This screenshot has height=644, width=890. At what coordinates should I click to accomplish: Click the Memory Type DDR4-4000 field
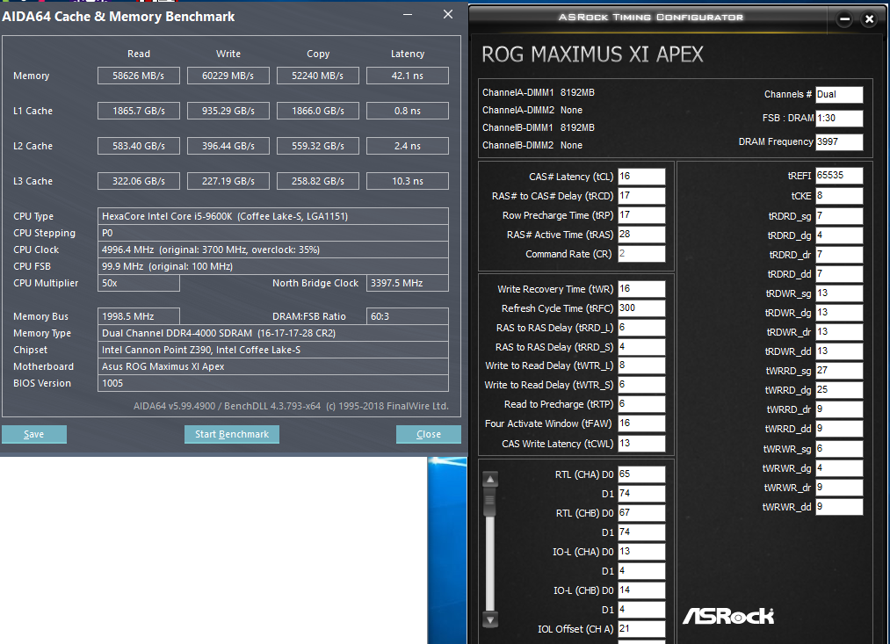[x=273, y=333]
